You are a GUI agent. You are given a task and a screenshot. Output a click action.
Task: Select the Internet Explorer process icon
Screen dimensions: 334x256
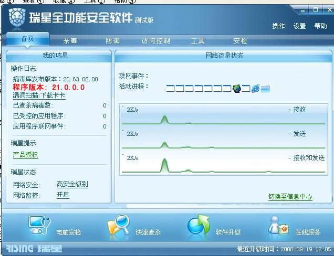click(x=255, y=88)
